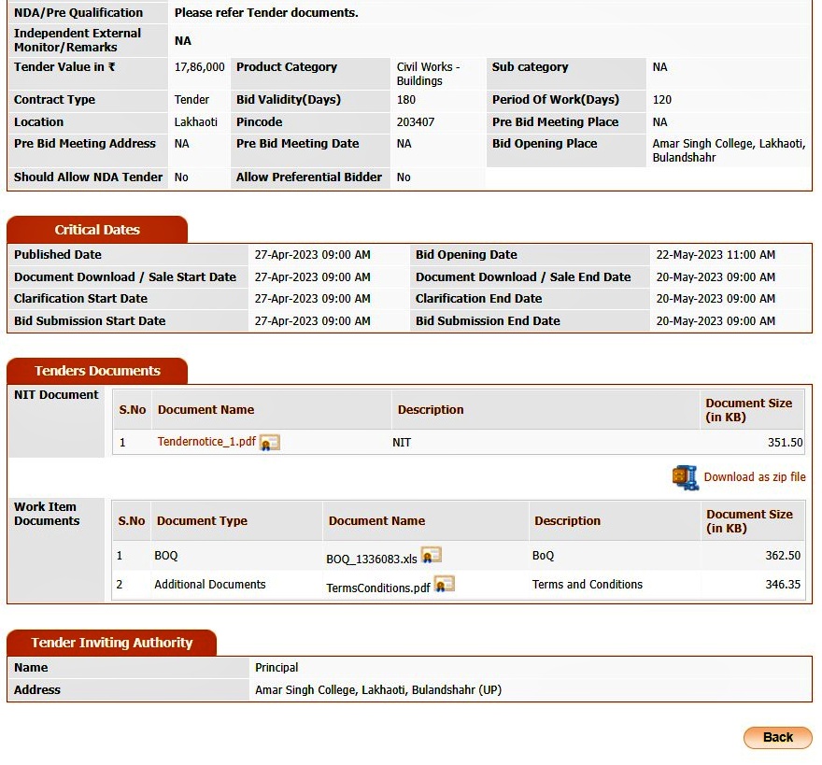This screenshot has width=822, height=765.
Task: Click the Document Download / Sale Start Date value
Action: (312, 276)
